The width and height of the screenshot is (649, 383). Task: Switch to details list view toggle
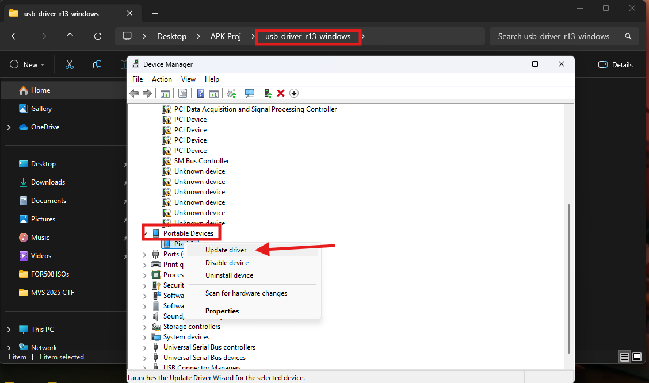click(x=624, y=357)
